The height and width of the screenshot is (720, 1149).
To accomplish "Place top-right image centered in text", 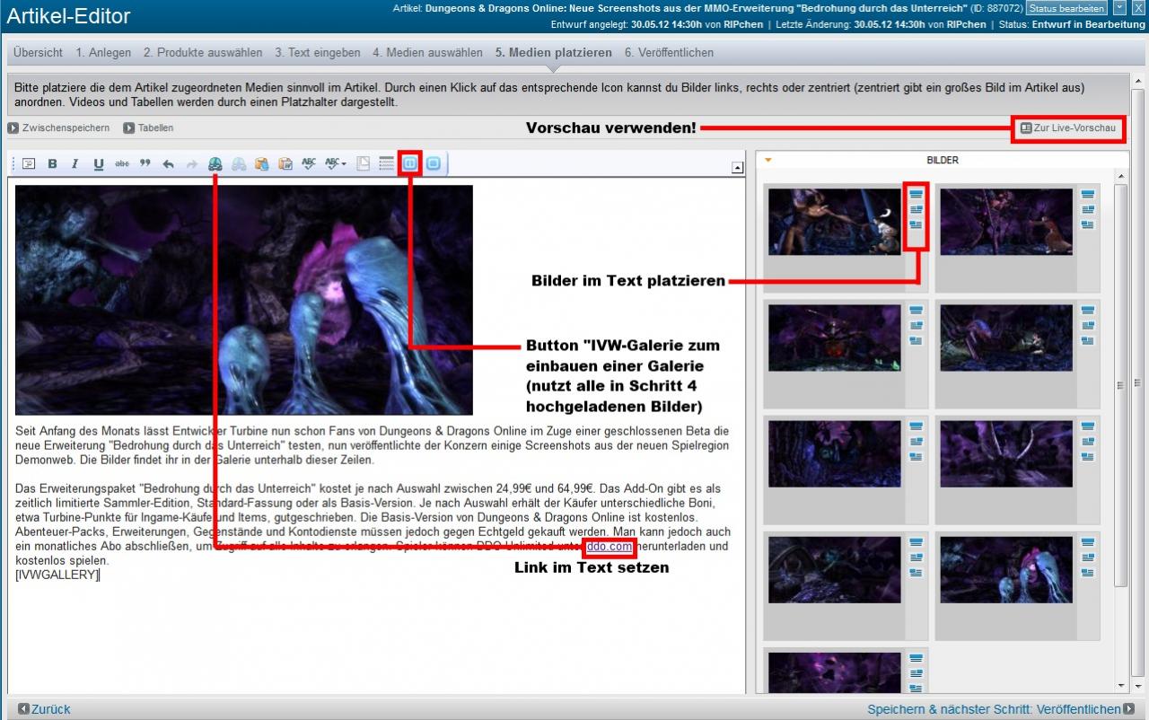I will coord(1088,194).
